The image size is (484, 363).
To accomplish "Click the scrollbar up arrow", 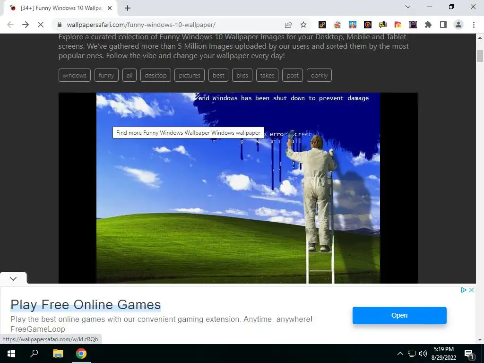I will (x=480, y=38).
